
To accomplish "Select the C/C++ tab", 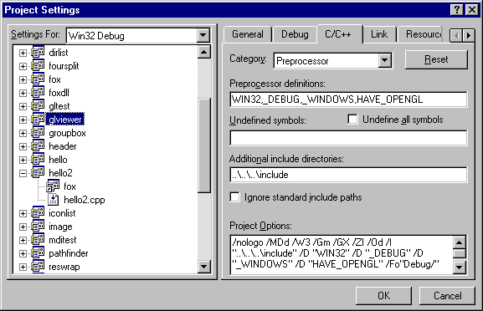I will pos(338,33).
